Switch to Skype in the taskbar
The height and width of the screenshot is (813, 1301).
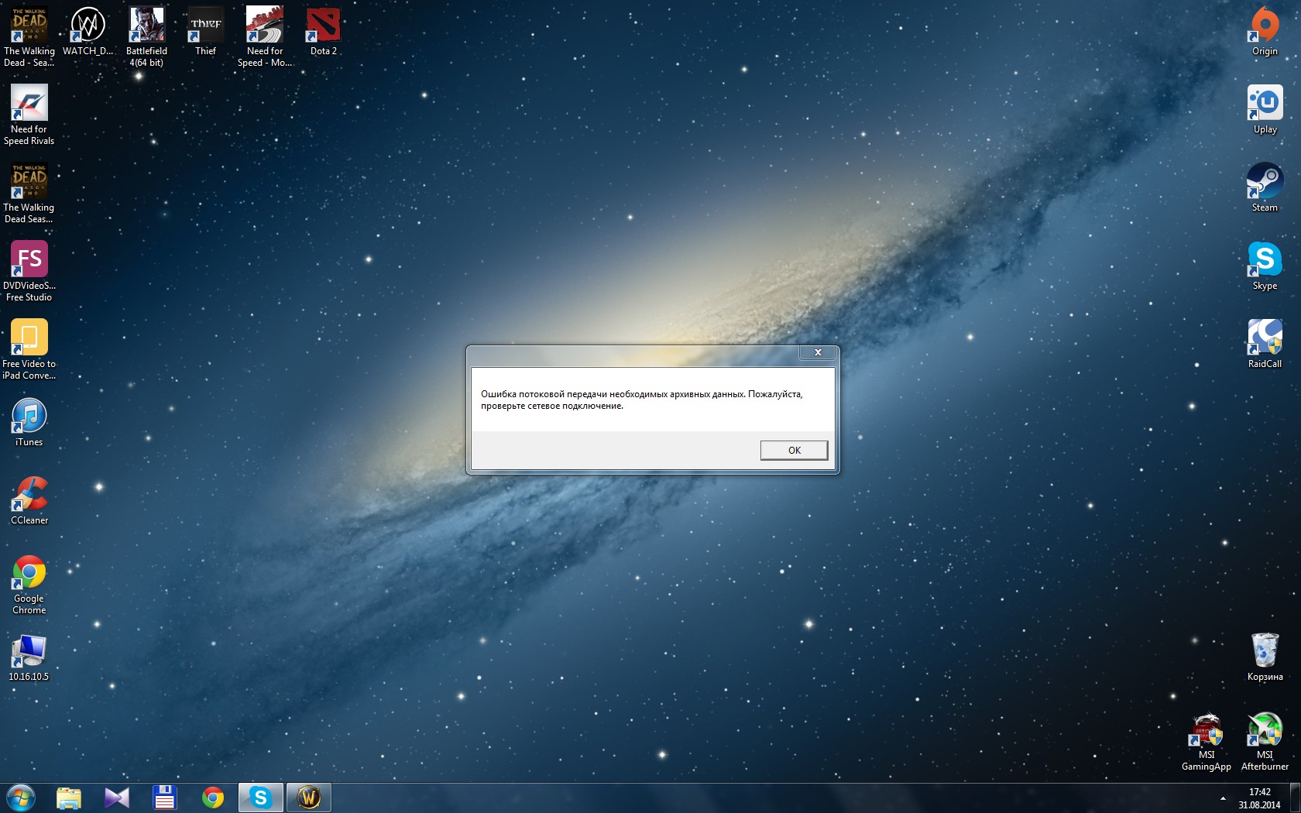tap(261, 798)
